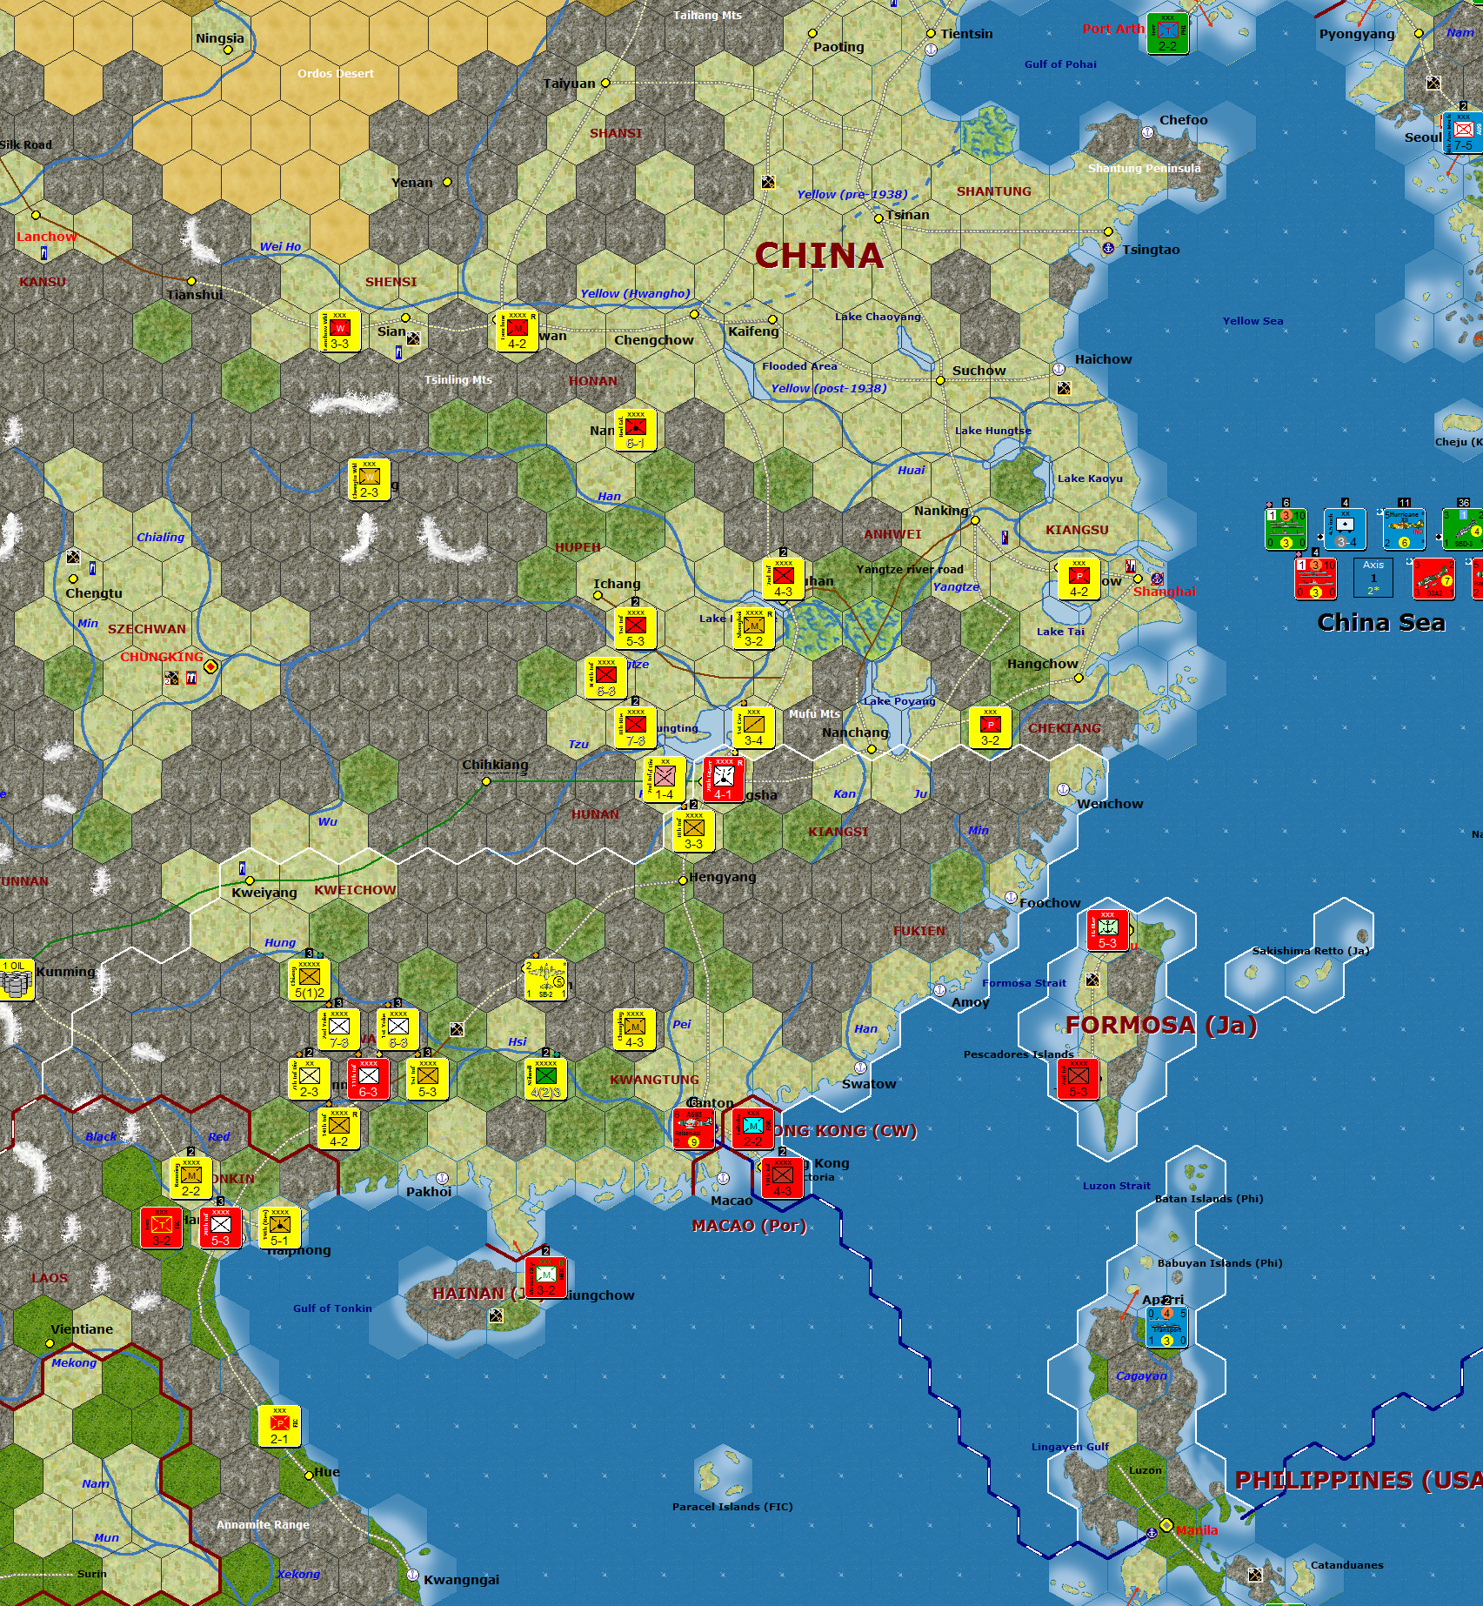This screenshot has height=1606, width=1483.
Task: Select the green SBD-3 aircraft unit
Action: tap(1463, 529)
